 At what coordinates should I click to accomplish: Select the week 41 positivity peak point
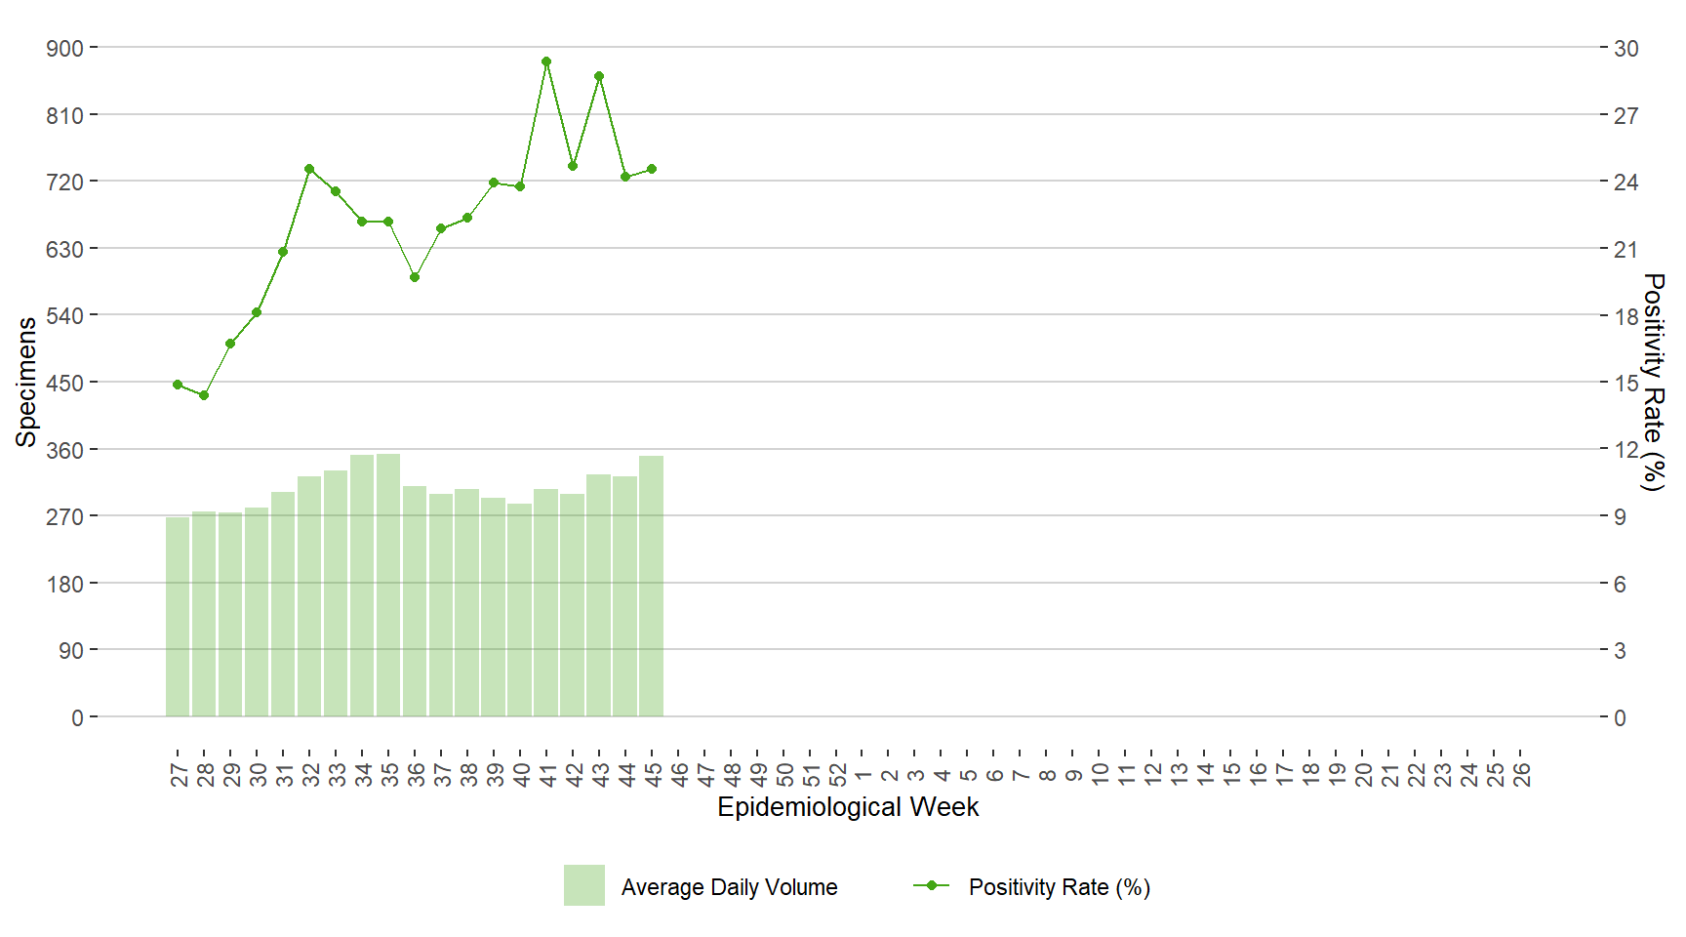[x=546, y=61]
